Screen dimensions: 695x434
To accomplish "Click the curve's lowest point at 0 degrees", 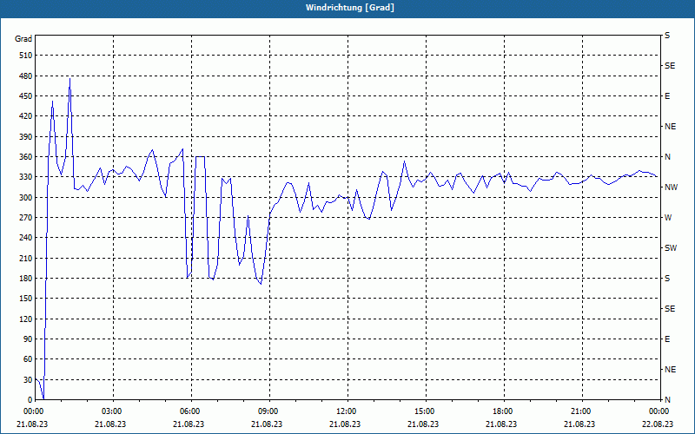I will (x=43, y=398).
